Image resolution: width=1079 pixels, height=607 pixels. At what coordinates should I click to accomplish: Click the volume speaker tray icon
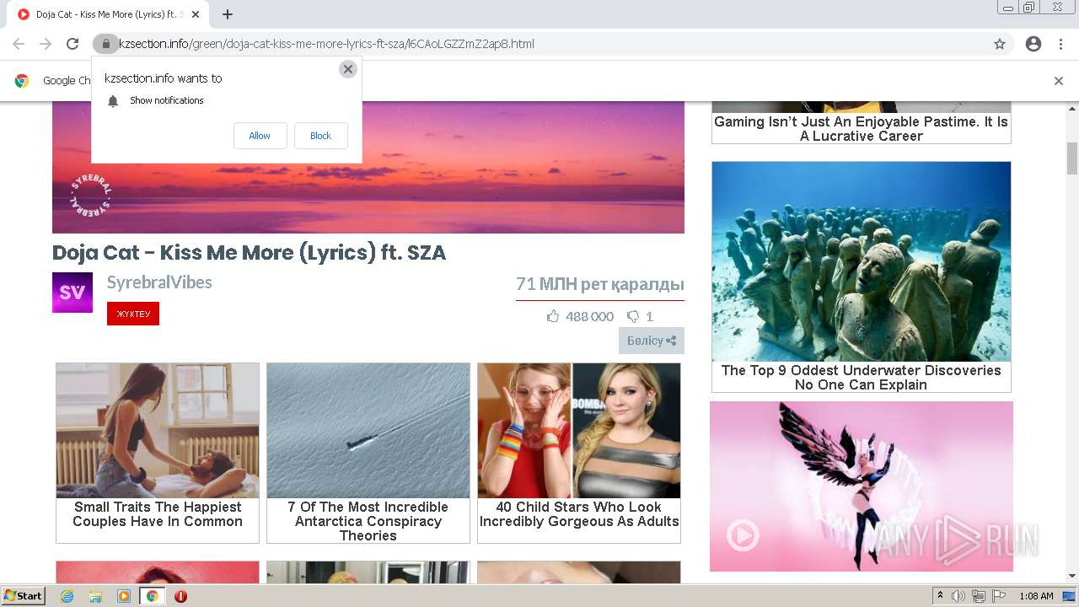pos(958,596)
